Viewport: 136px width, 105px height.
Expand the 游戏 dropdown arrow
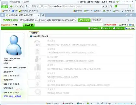coord(120,11)
